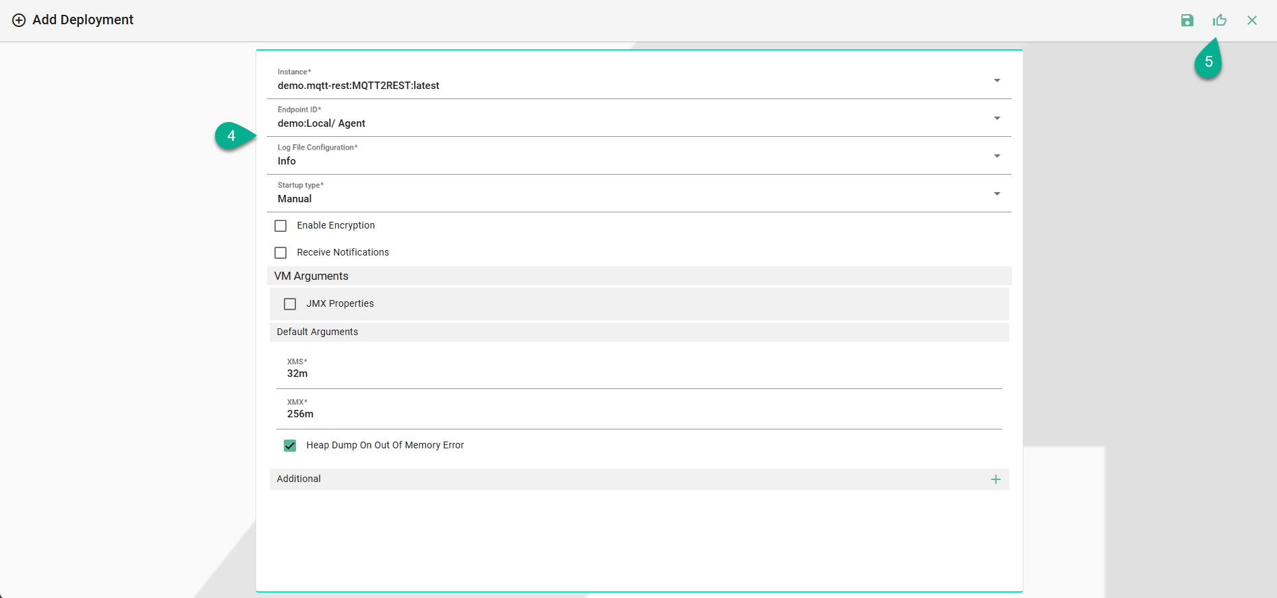Click the Default Arguments section header

pos(318,332)
